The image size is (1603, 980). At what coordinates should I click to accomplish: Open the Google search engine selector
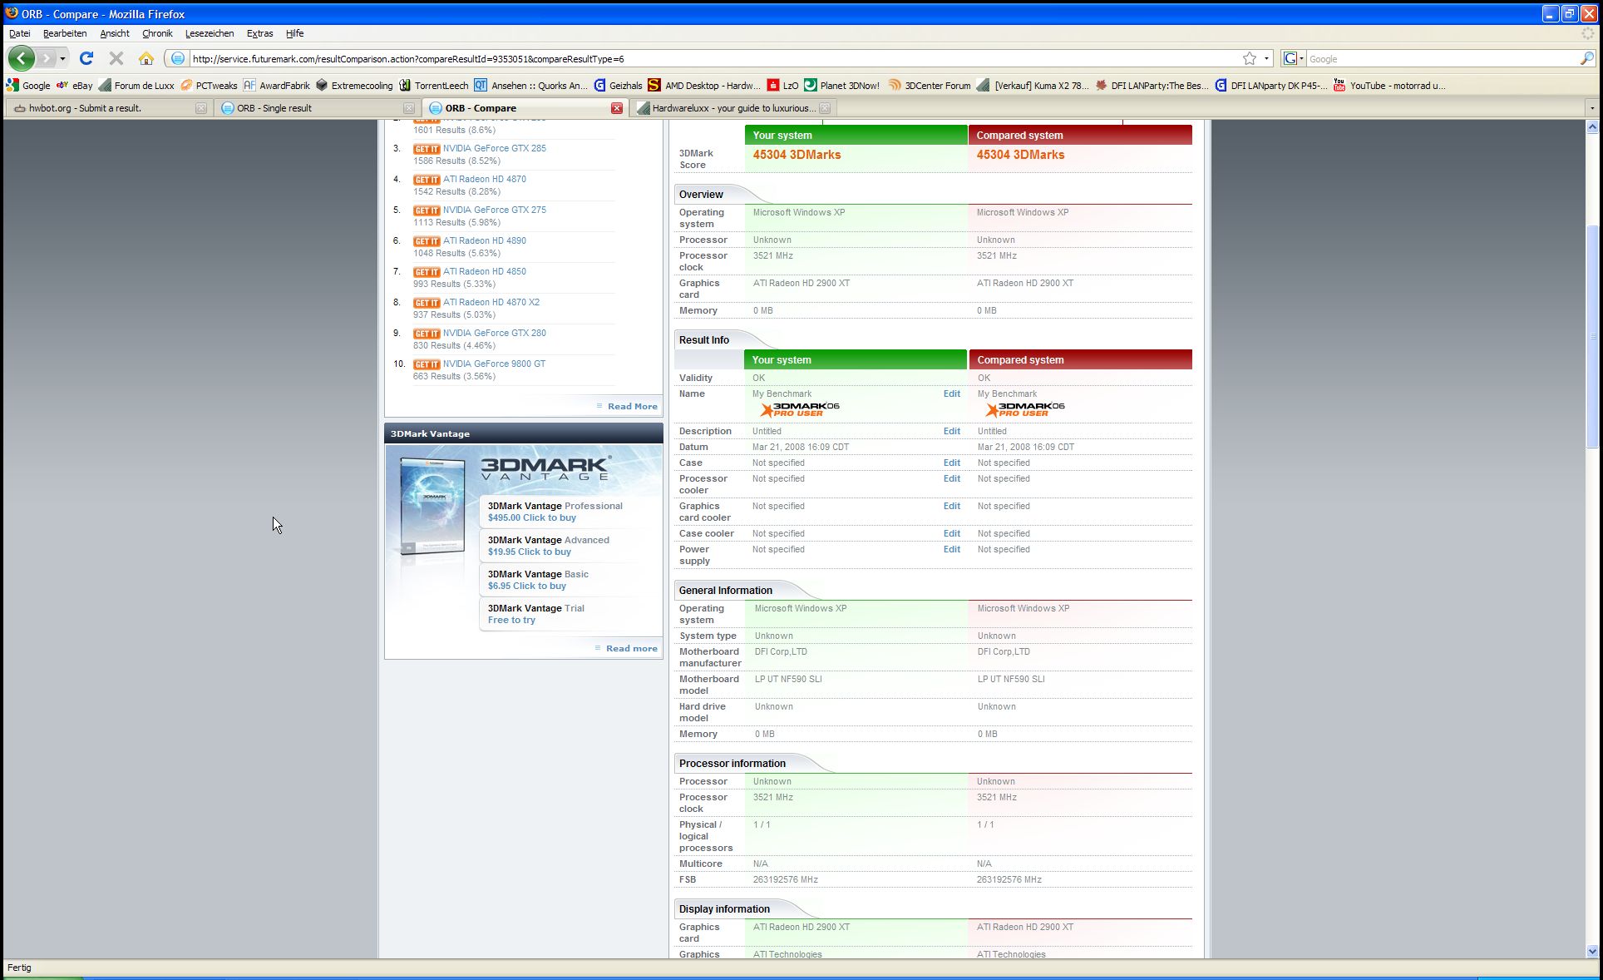[x=1294, y=58]
